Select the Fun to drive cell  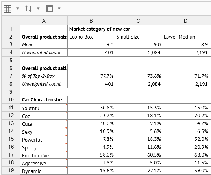pos(44,155)
